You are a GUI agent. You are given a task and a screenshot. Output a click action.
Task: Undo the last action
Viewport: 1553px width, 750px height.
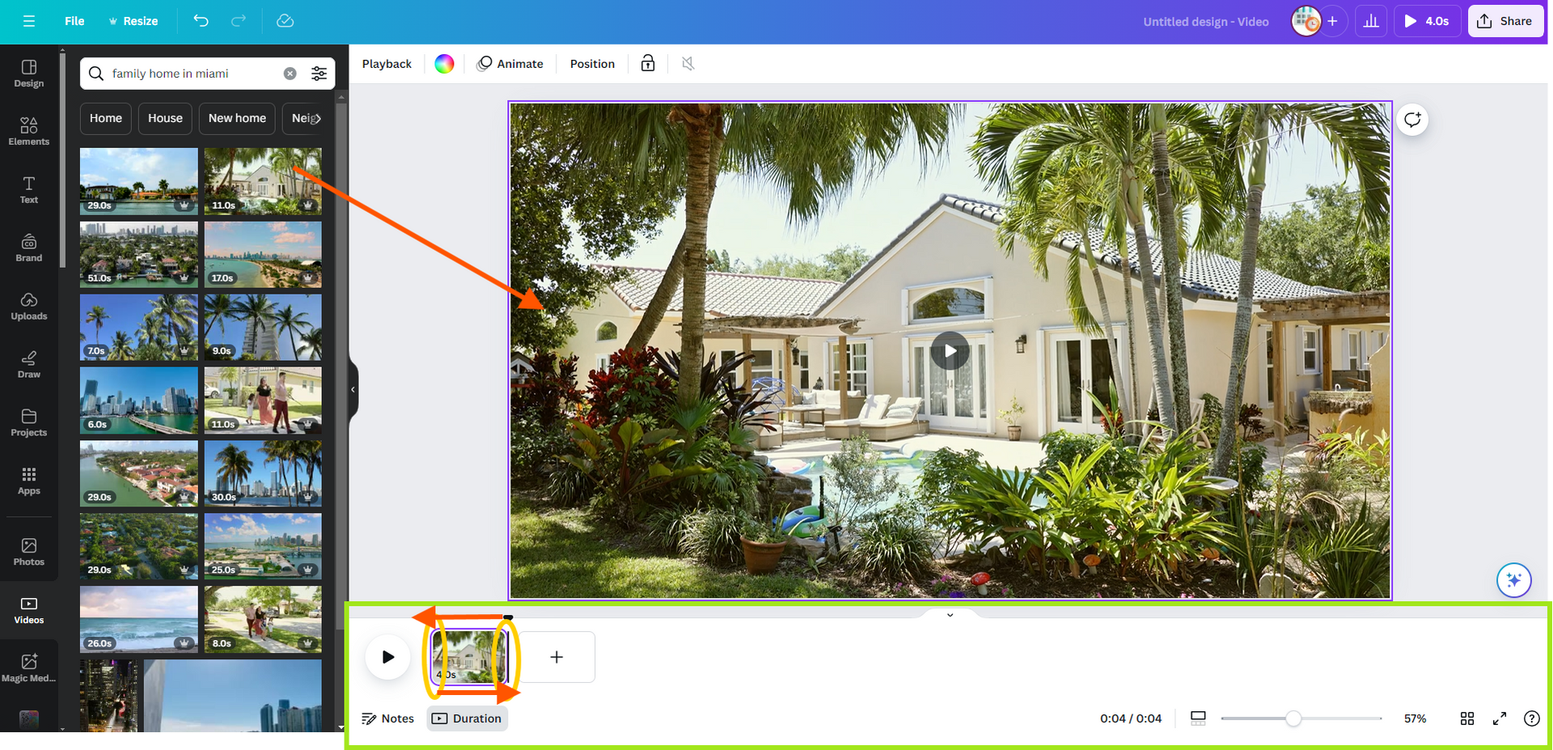pos(201,21)
